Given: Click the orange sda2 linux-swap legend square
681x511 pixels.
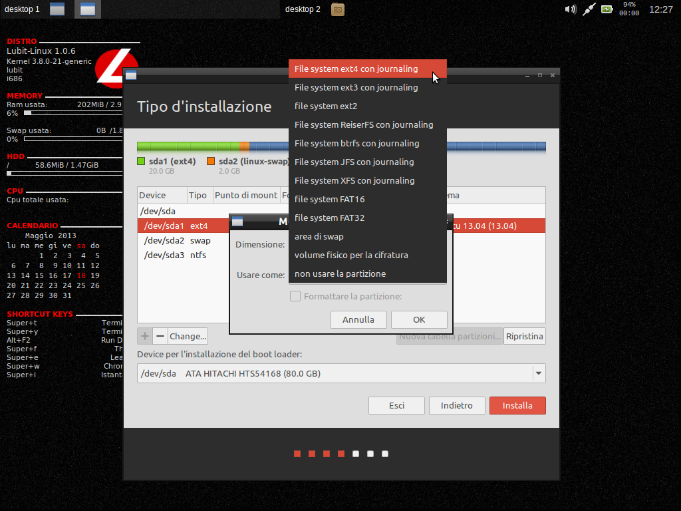Looking at the screenshot, I should (211, 160).
